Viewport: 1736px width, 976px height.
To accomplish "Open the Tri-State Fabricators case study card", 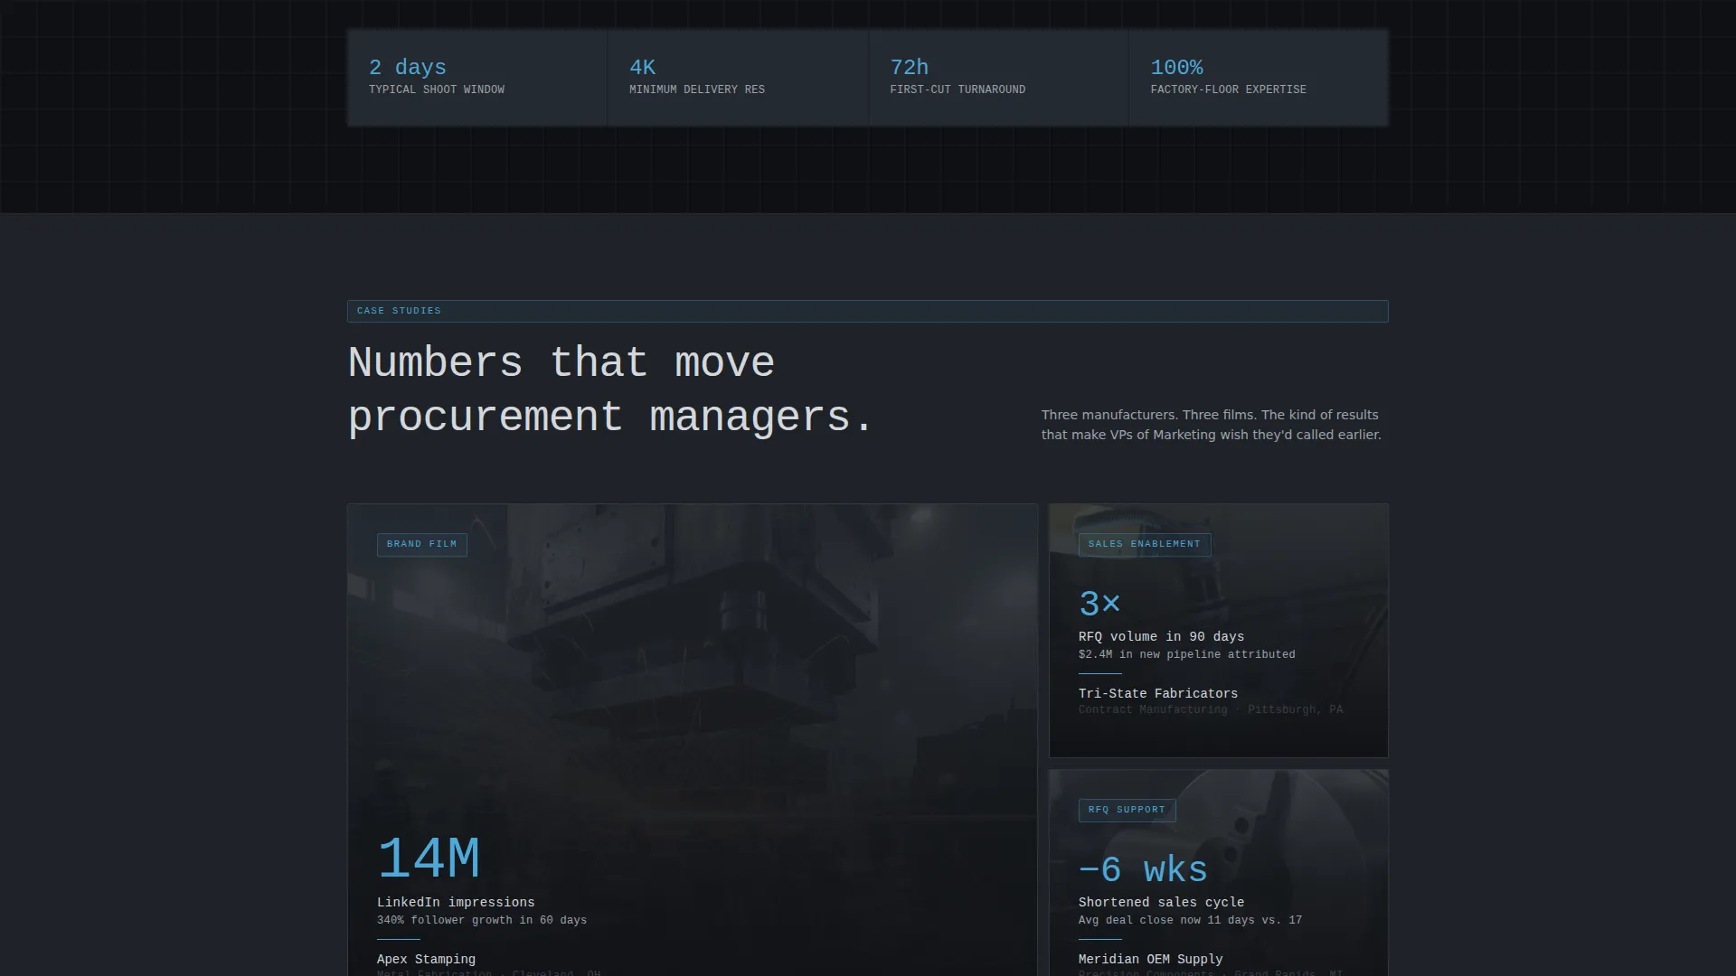I will coord(1219,631).
